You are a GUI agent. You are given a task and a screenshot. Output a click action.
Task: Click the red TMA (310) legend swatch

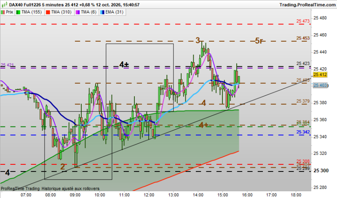(48, 12)
